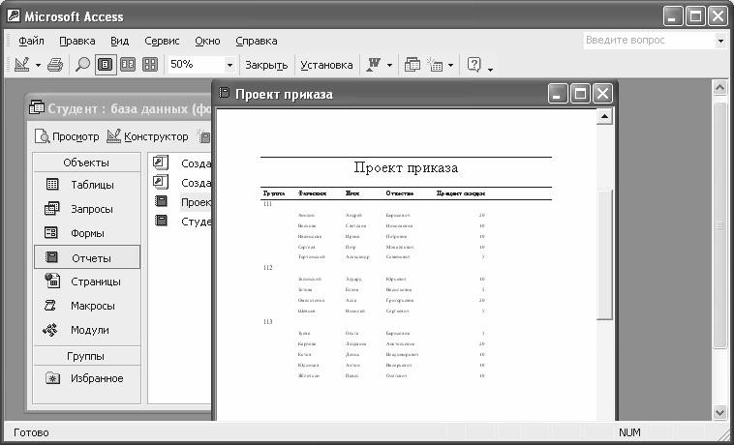Click the Проект приказа report title heading
Screen dimensions: 734x445
pos(406,167)
